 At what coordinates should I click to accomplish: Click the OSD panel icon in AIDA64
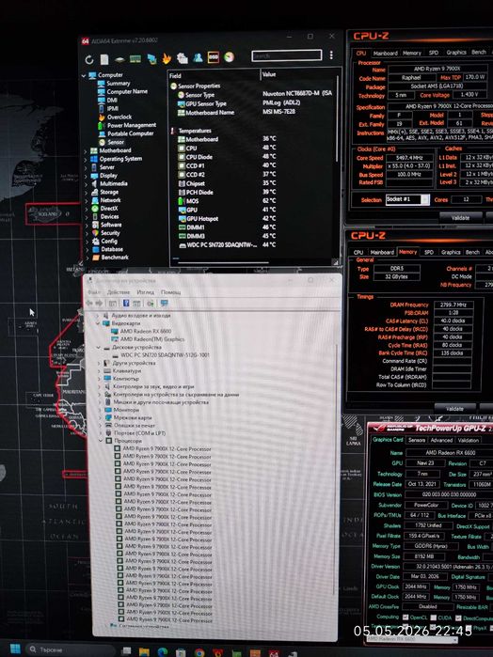214,57
